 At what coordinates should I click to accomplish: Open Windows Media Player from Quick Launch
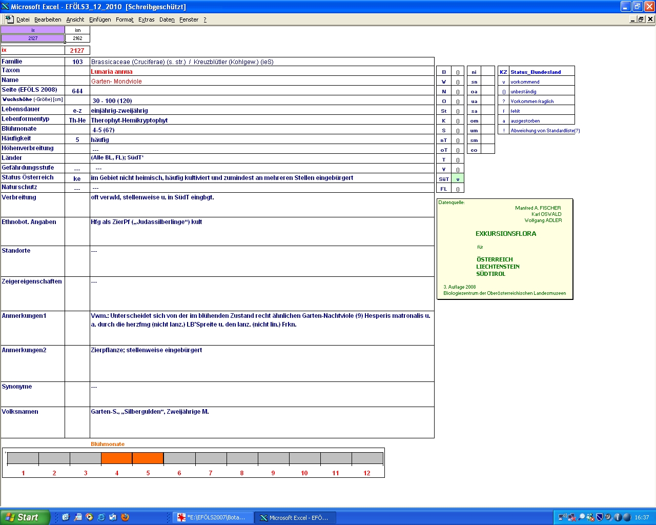pyautogui.click(x=89, y=517)
